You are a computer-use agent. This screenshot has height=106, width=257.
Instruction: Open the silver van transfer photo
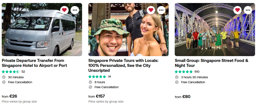[x=35, y=32]
